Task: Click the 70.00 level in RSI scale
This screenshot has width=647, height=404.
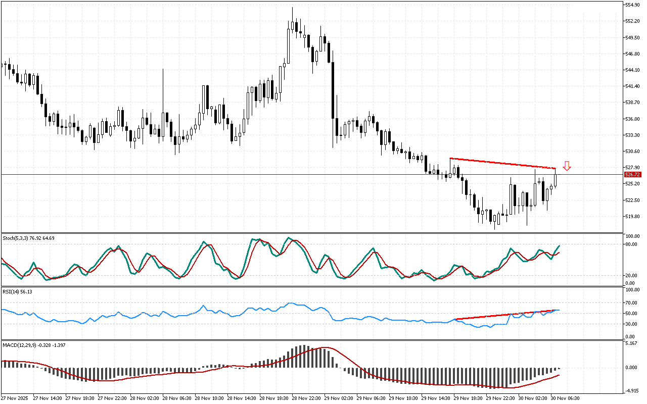Action: point(632,303)
